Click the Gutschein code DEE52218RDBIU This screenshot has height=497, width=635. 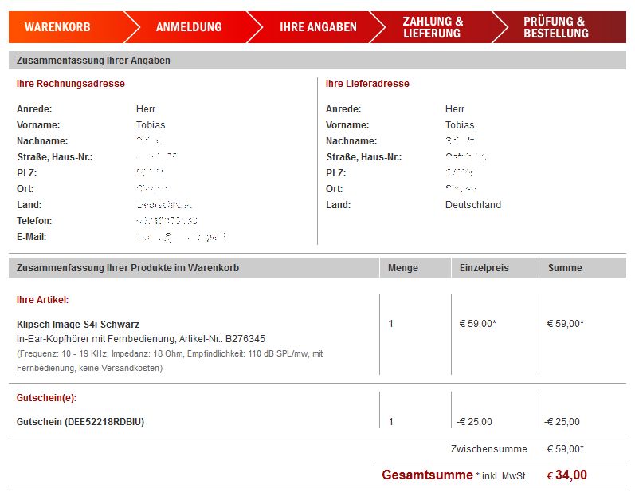[x=80, y=422]
